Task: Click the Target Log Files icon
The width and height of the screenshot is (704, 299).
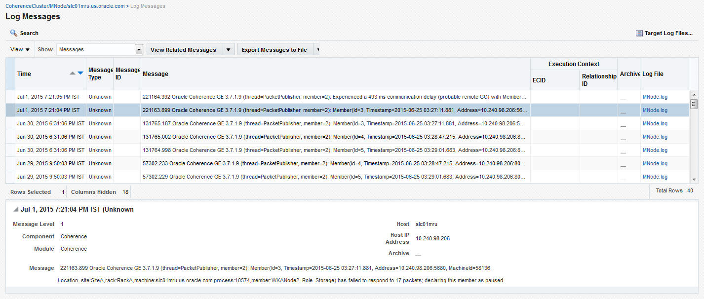Action: [638, 33]
